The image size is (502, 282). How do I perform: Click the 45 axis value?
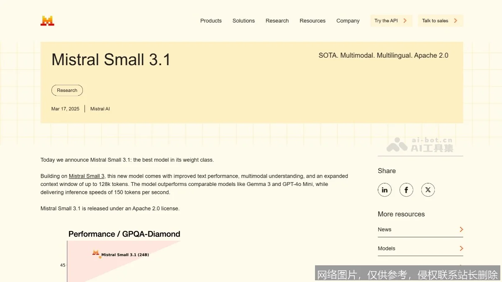[63, 265]
